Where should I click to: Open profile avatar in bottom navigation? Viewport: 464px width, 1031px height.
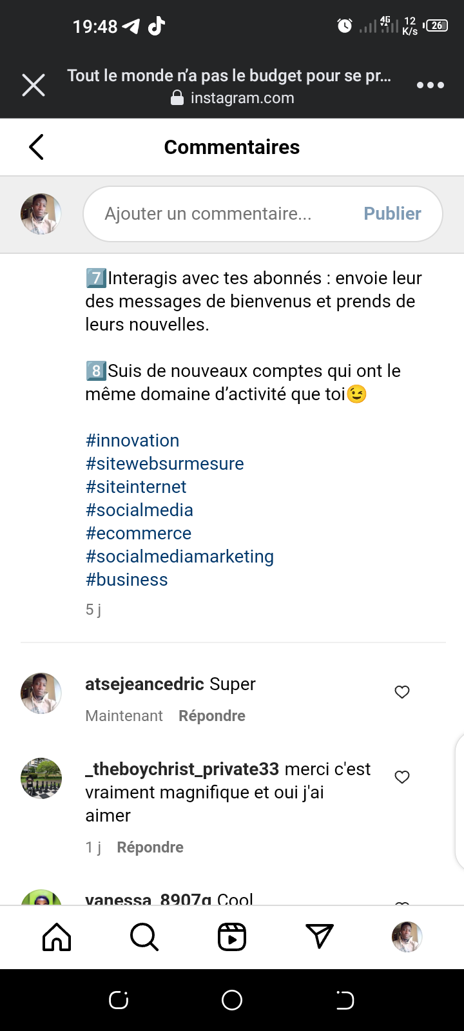tap(407, 937)
